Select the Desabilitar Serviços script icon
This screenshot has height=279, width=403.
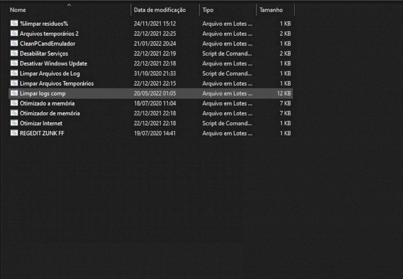click(x=14, y=53)
